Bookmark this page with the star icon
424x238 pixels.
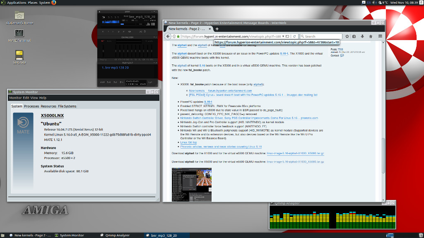(347, 36)
